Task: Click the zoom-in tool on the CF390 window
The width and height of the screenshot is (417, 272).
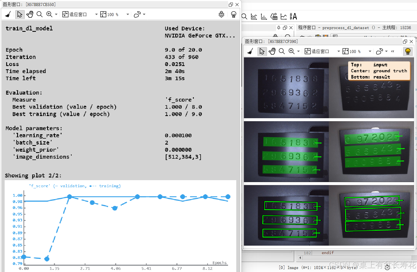Action: click(x=292, y=51)
